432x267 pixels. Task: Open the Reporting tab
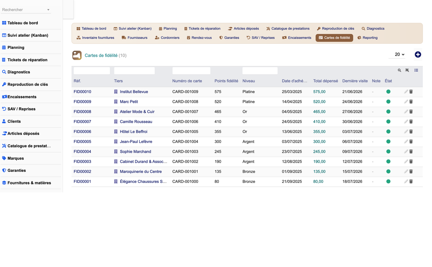(x=367, y=38)
